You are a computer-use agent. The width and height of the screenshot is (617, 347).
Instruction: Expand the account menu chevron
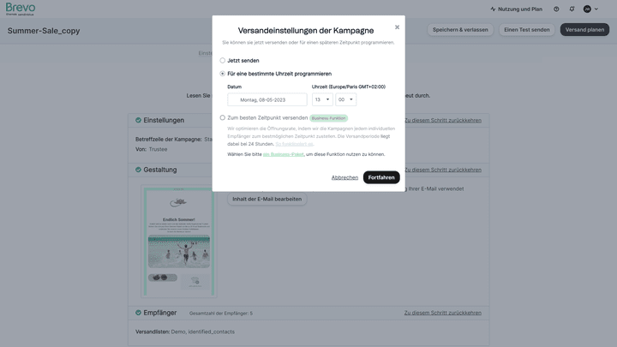tap(596, 9)
